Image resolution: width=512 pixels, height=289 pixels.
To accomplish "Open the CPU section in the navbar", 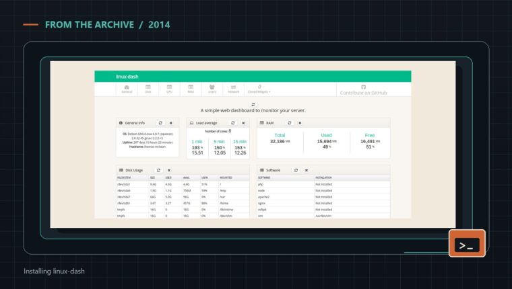I will (169, 89).
